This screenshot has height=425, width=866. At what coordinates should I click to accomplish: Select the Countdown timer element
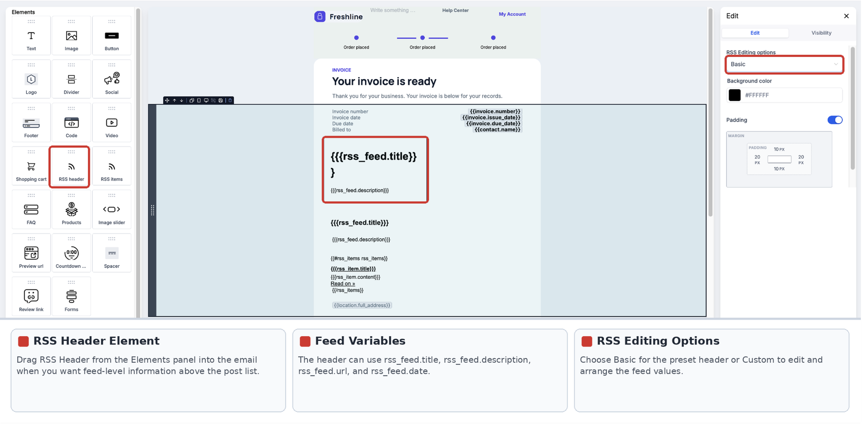tap(72, 254)
